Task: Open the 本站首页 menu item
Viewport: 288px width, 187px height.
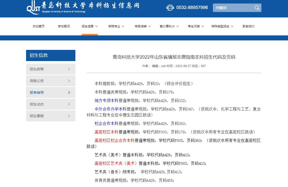Action: pyautogui.click(x=38, y=26)
